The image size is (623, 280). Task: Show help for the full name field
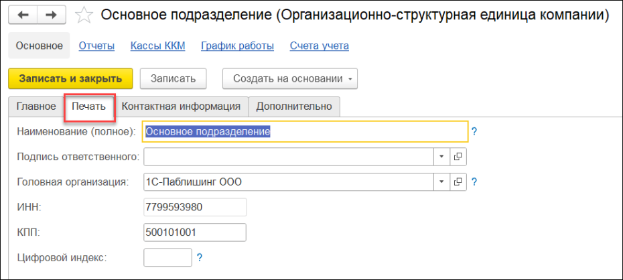point(474,131)
